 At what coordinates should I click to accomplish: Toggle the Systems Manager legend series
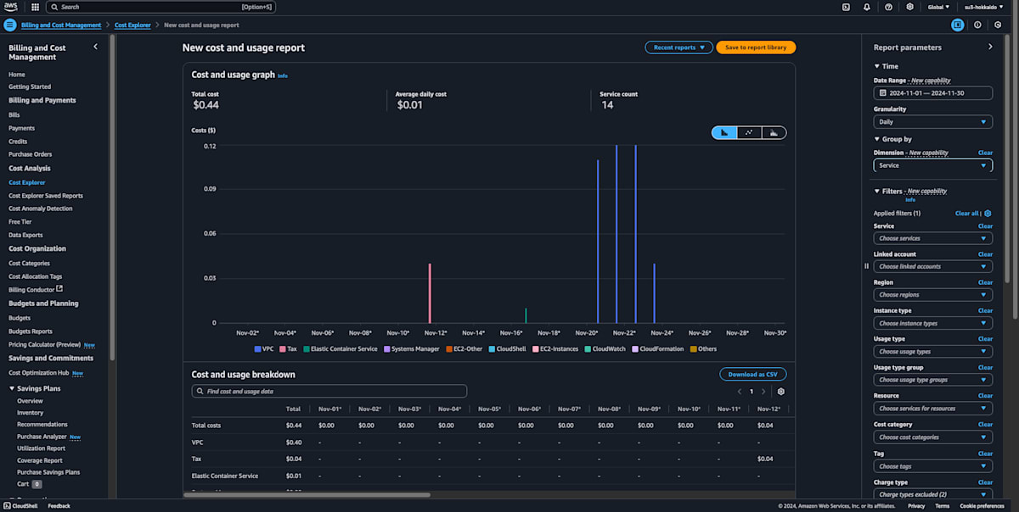pyautogui.click(x=411, y=348)
